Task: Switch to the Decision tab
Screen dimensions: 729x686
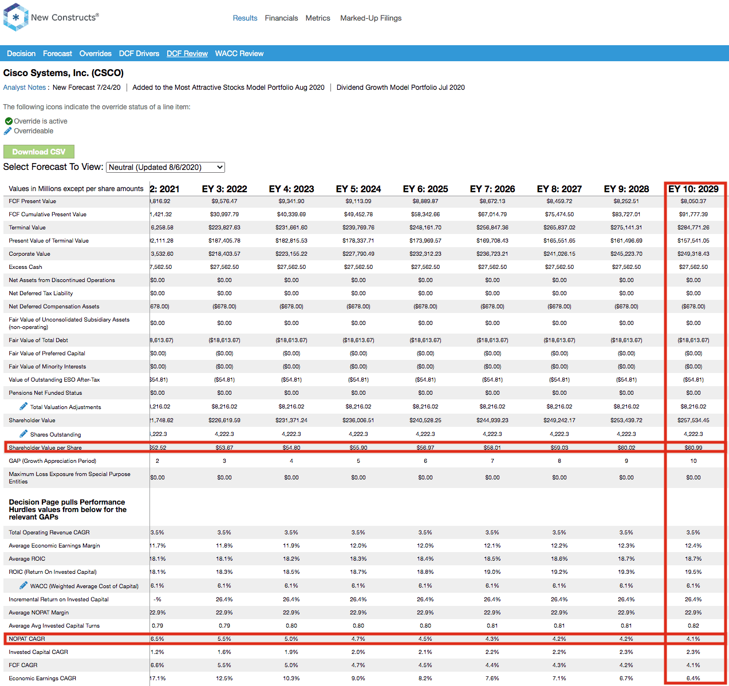Action: [21, 53]
